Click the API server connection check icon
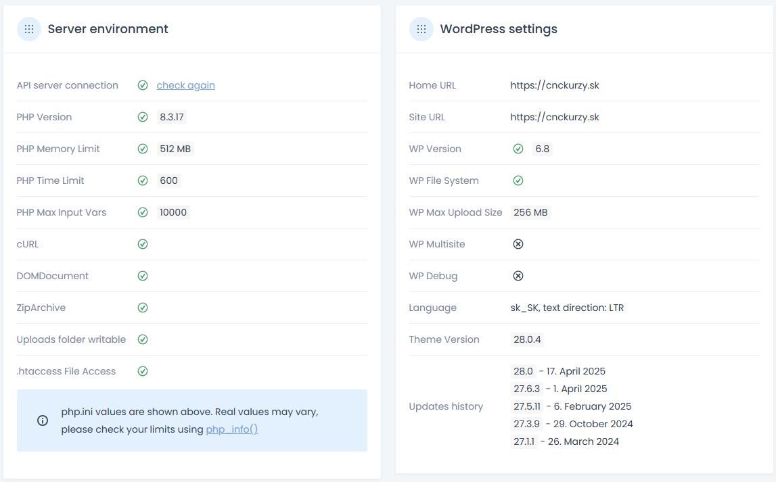Image resolution: width=776 pixels, height=482 pixels. point(143,85)
